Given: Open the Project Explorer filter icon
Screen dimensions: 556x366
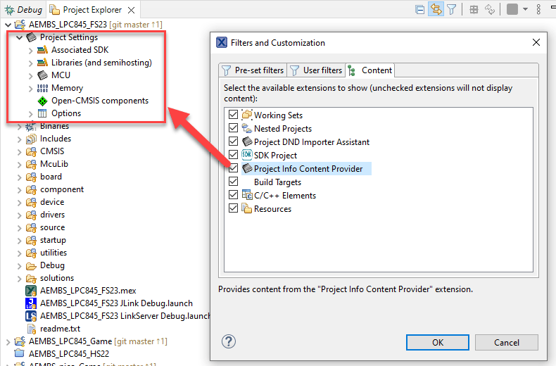Looking at the screenshot, I should tap(453, 10).
